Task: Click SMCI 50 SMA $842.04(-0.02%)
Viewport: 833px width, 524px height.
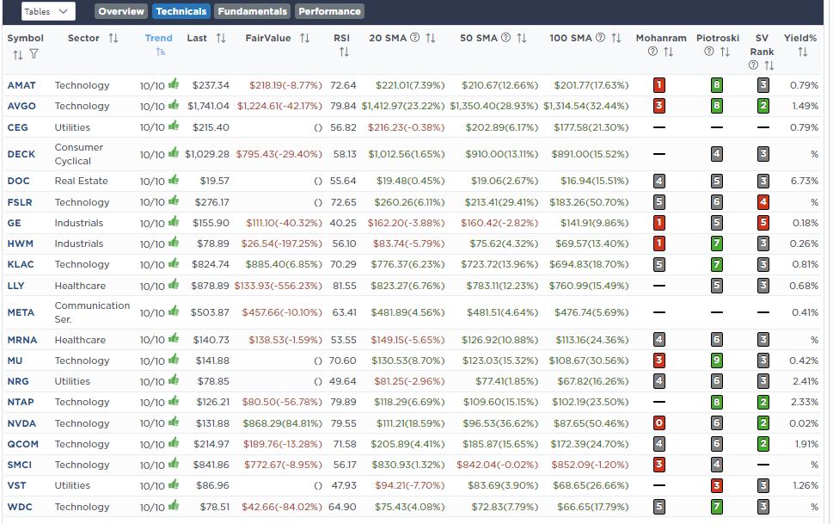Action: [497, 465]
